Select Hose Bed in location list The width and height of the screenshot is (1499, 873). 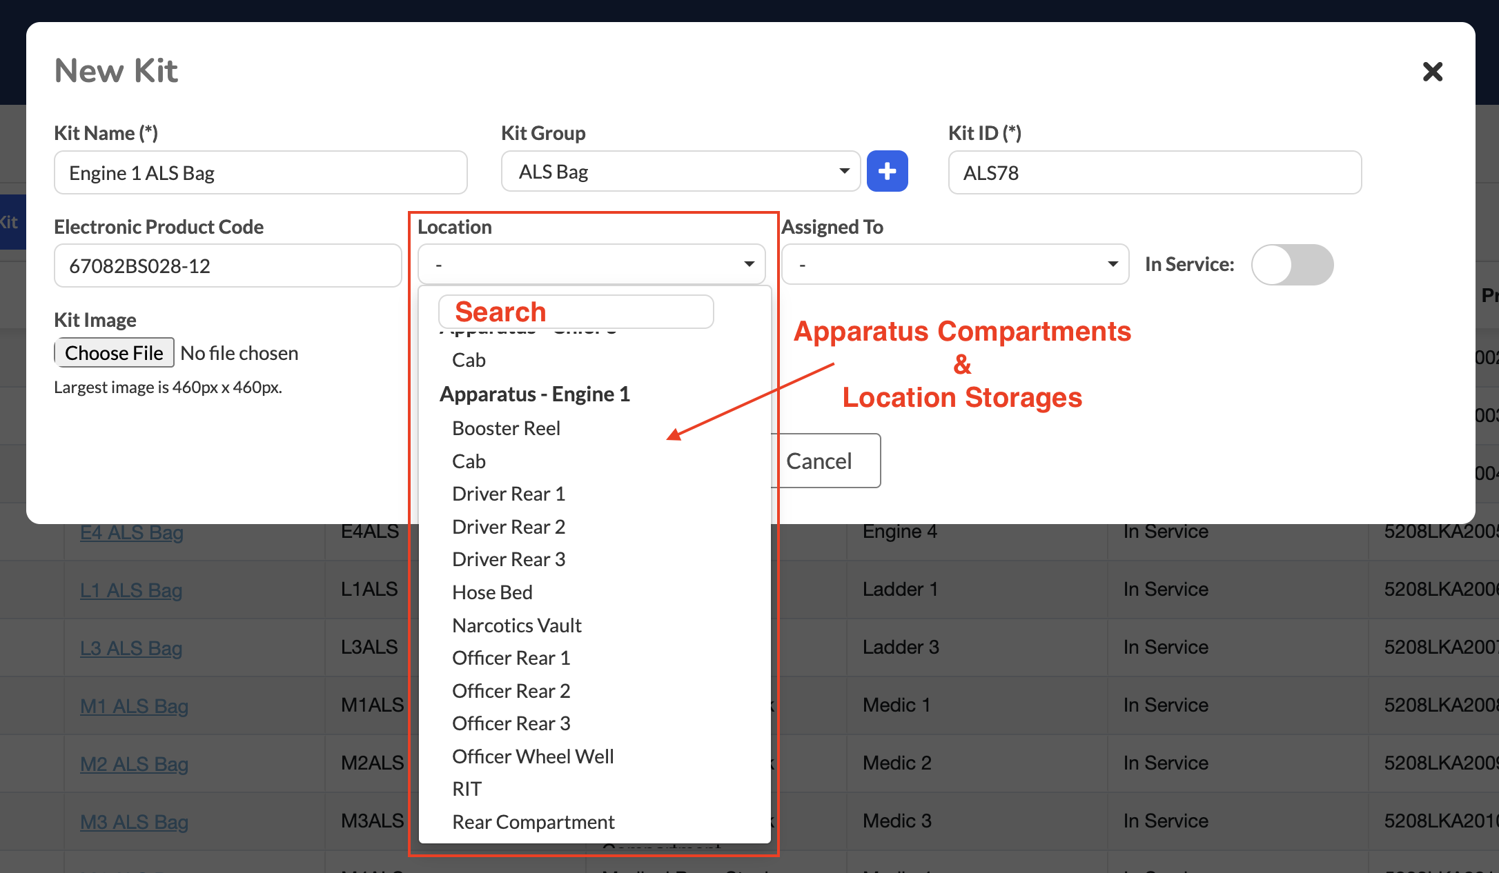point(492,592)
